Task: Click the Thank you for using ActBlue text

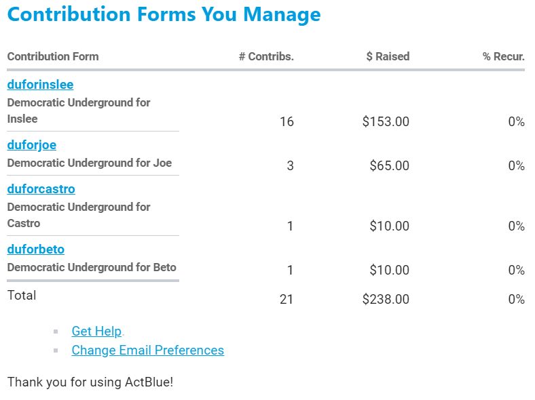Action: tap(90, 382)
